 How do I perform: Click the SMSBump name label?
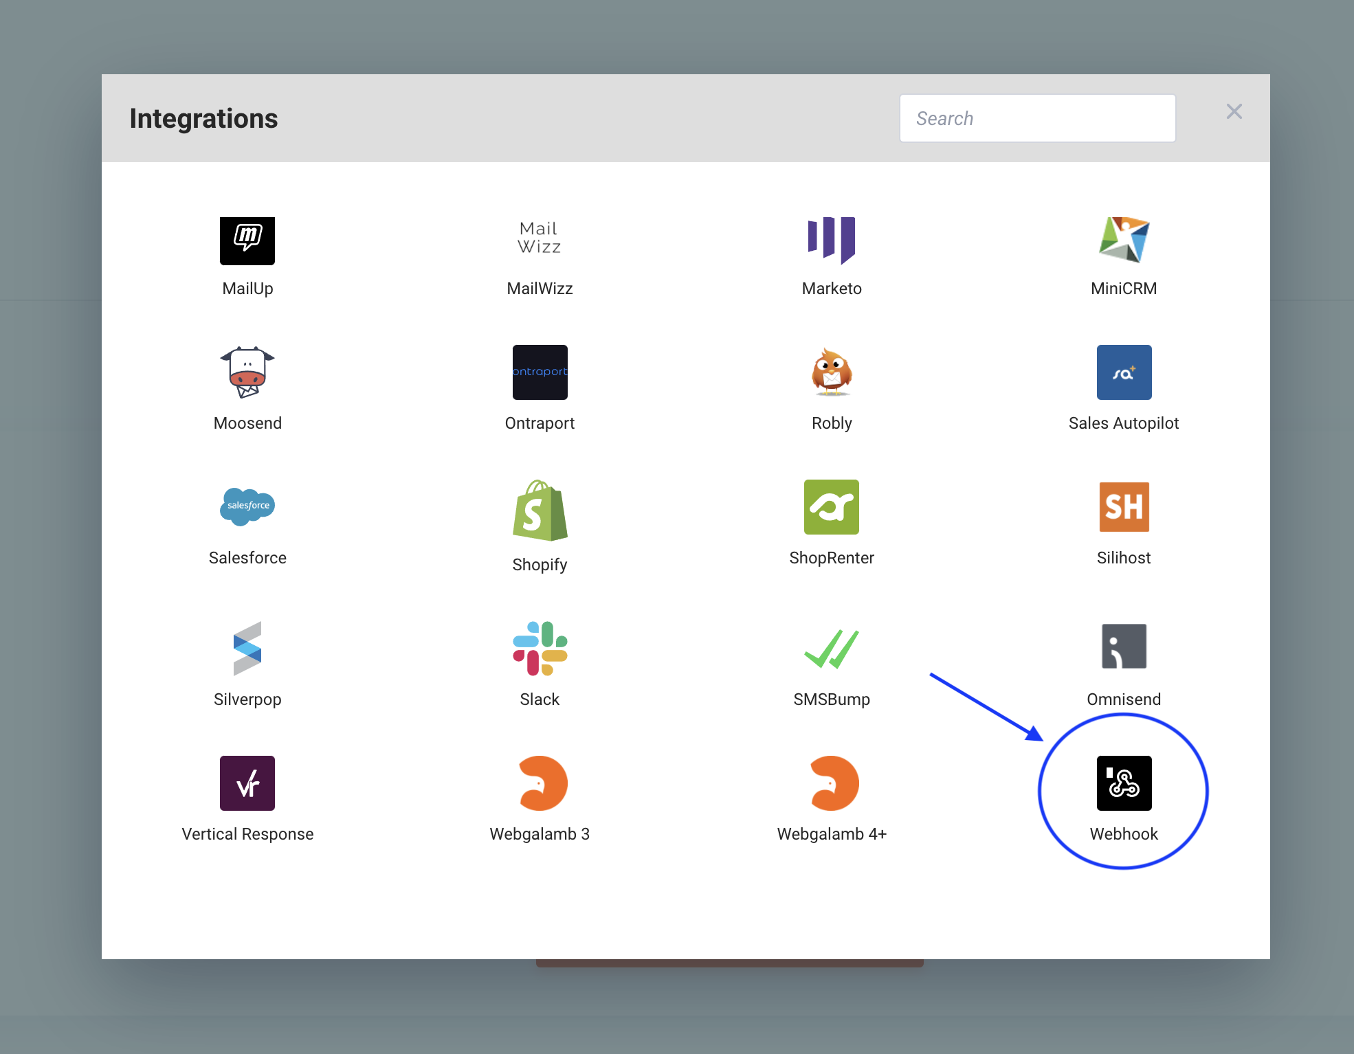point(832,699)
